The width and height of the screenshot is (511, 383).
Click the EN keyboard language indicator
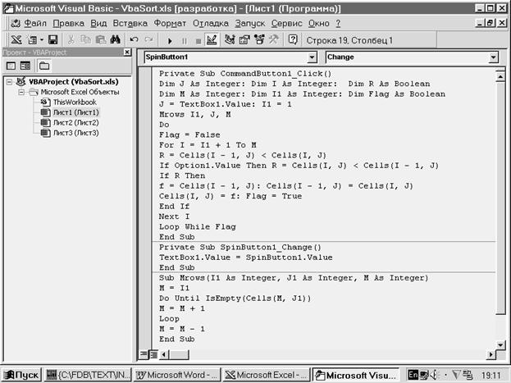(x=414, y=374)
